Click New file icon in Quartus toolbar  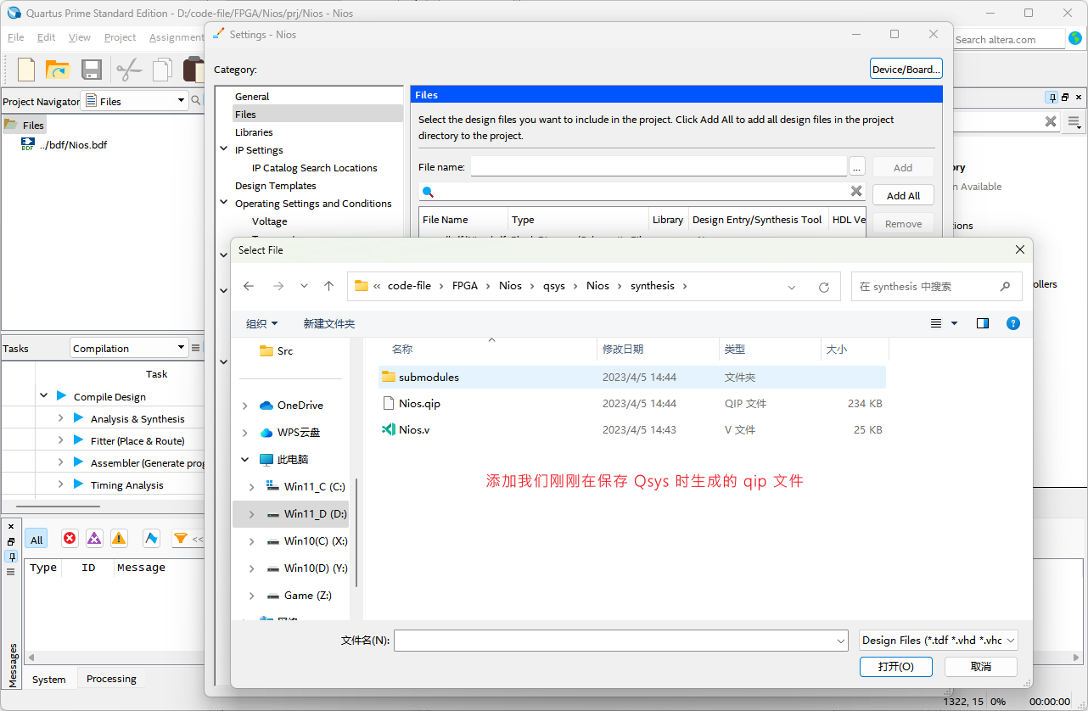(x=26, y=70)
